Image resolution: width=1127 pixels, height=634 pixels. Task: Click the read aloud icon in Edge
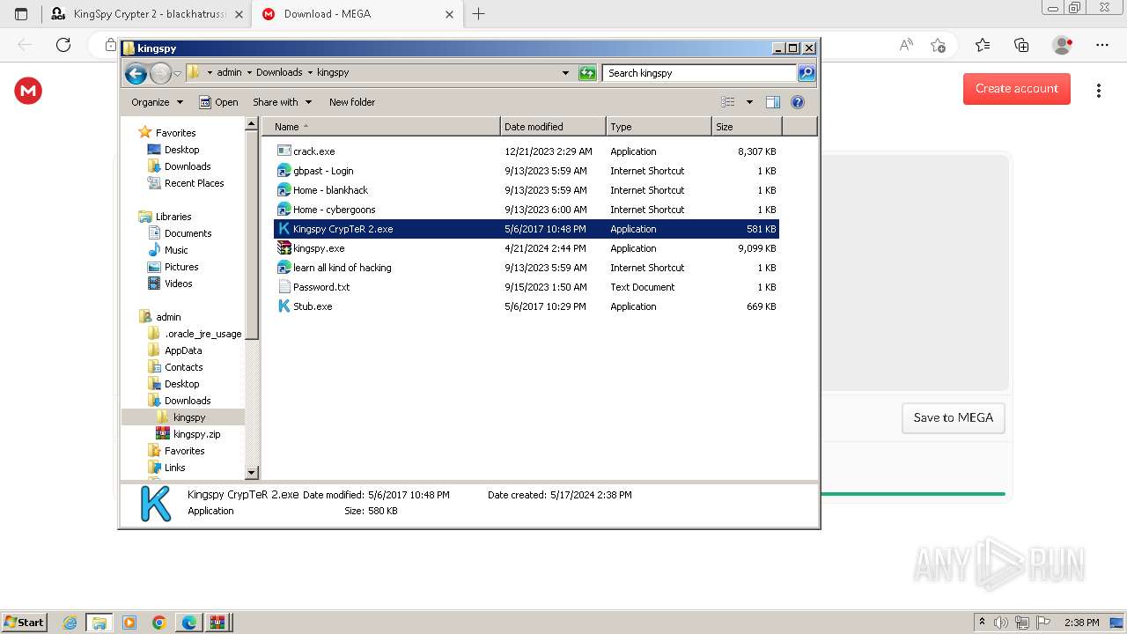[x=906, y=45]
